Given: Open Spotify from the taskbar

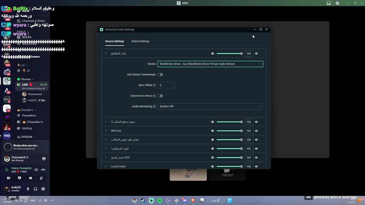Looking at the screenshot, I should [160, 200].
